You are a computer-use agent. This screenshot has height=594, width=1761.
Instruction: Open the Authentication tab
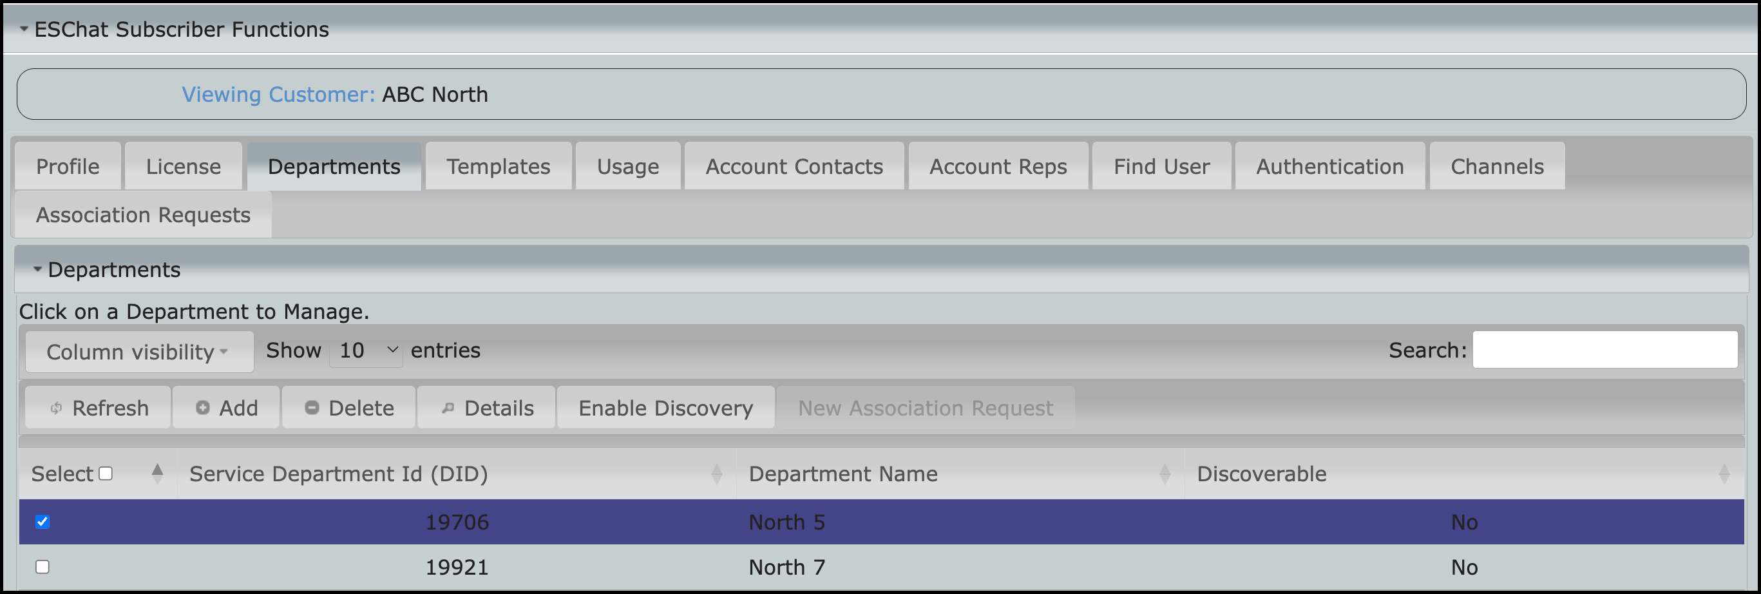1329,167
